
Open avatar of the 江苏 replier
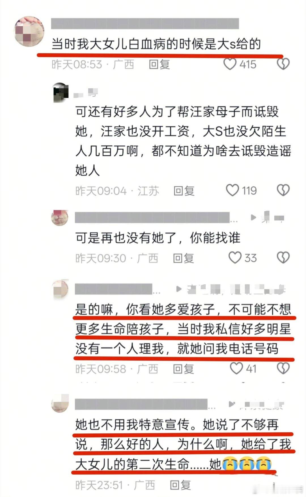pyautogui.click(x=61, y=92)
